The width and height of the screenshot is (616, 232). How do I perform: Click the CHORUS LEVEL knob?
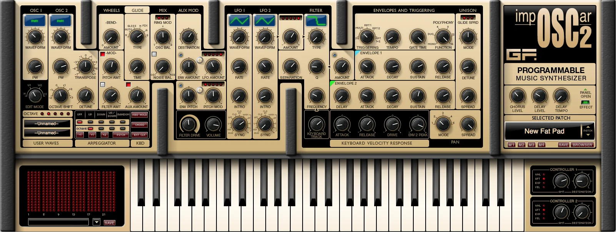(518, 96)
